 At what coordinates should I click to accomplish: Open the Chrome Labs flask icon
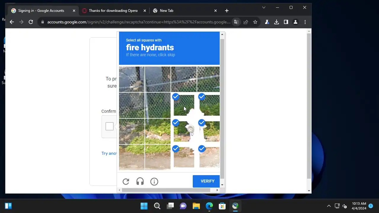pos(267,22)
